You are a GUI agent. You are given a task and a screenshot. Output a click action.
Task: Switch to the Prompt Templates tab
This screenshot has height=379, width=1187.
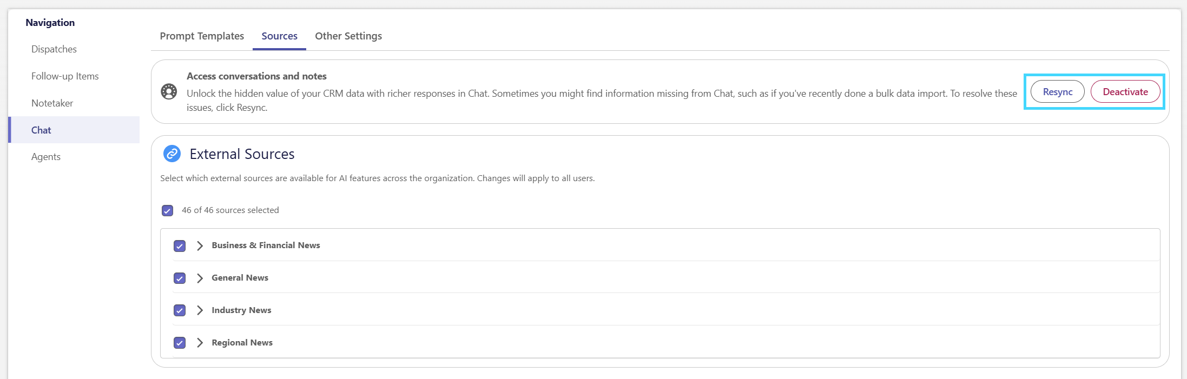click(x=202, y=36)
